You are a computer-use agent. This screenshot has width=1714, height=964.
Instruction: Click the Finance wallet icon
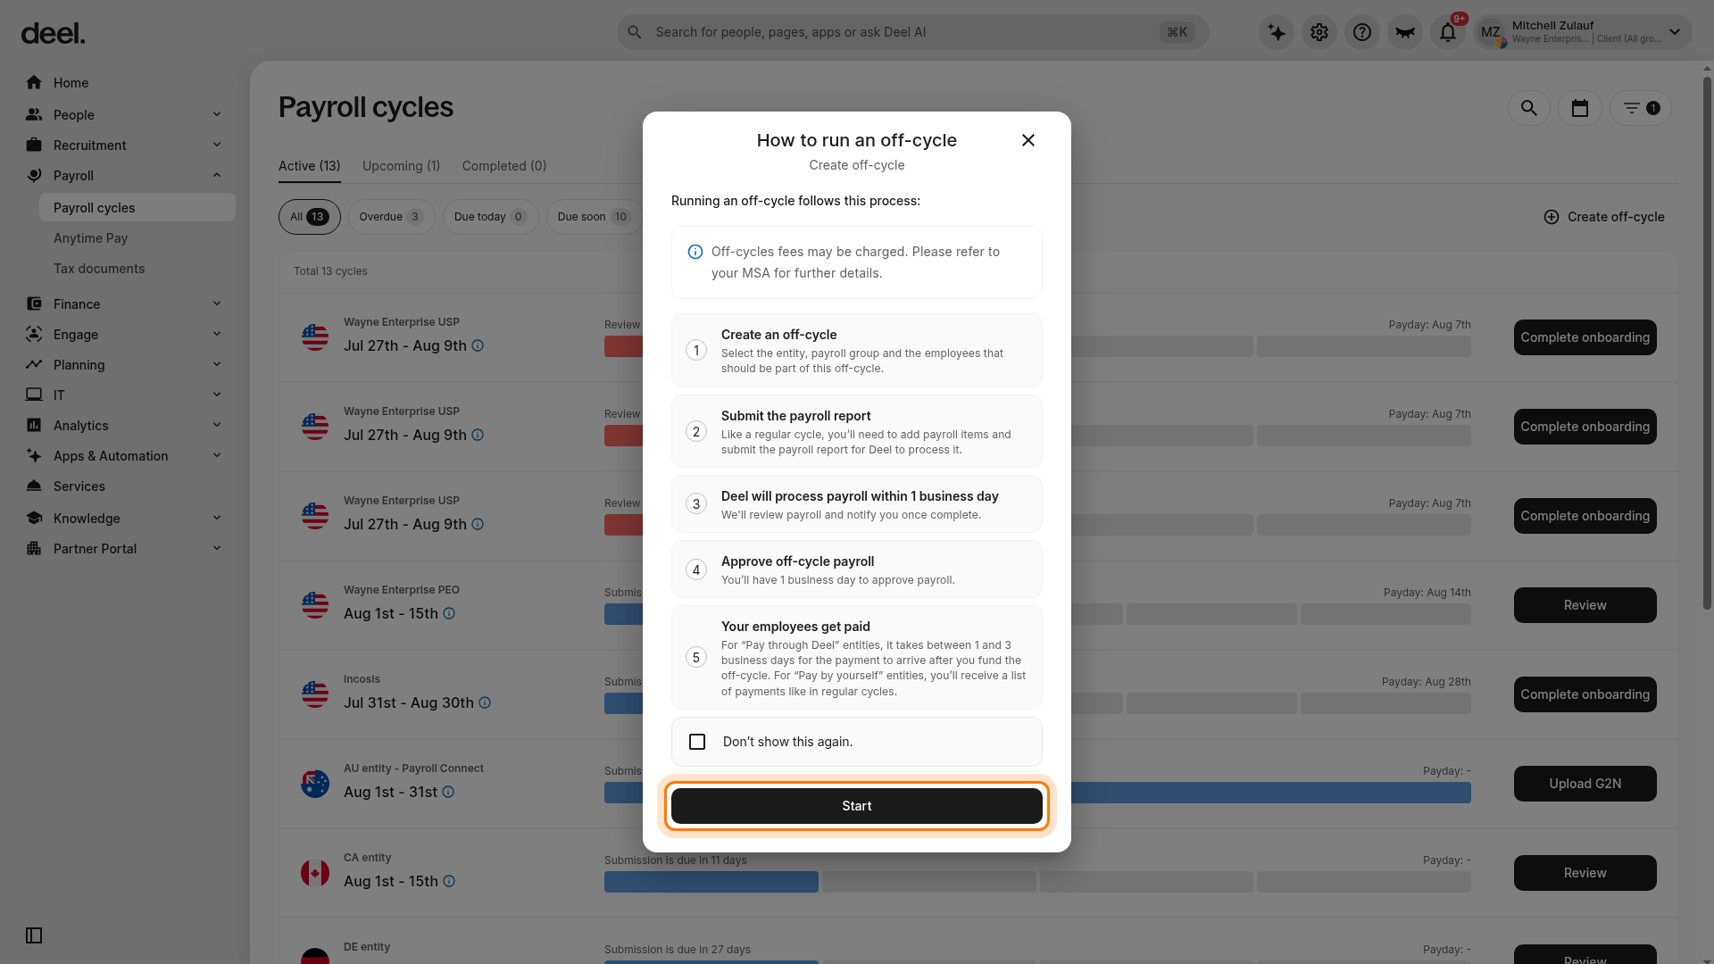tap(34, 303)
